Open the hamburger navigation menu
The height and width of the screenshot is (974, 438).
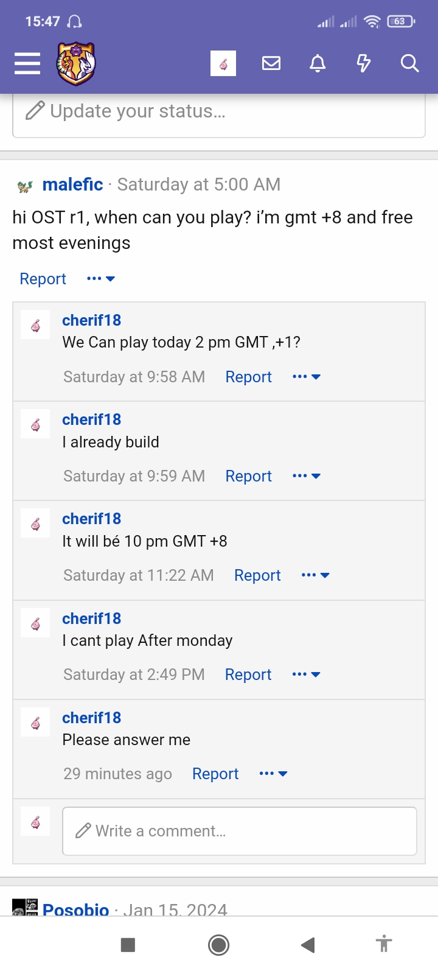[27, 63]
